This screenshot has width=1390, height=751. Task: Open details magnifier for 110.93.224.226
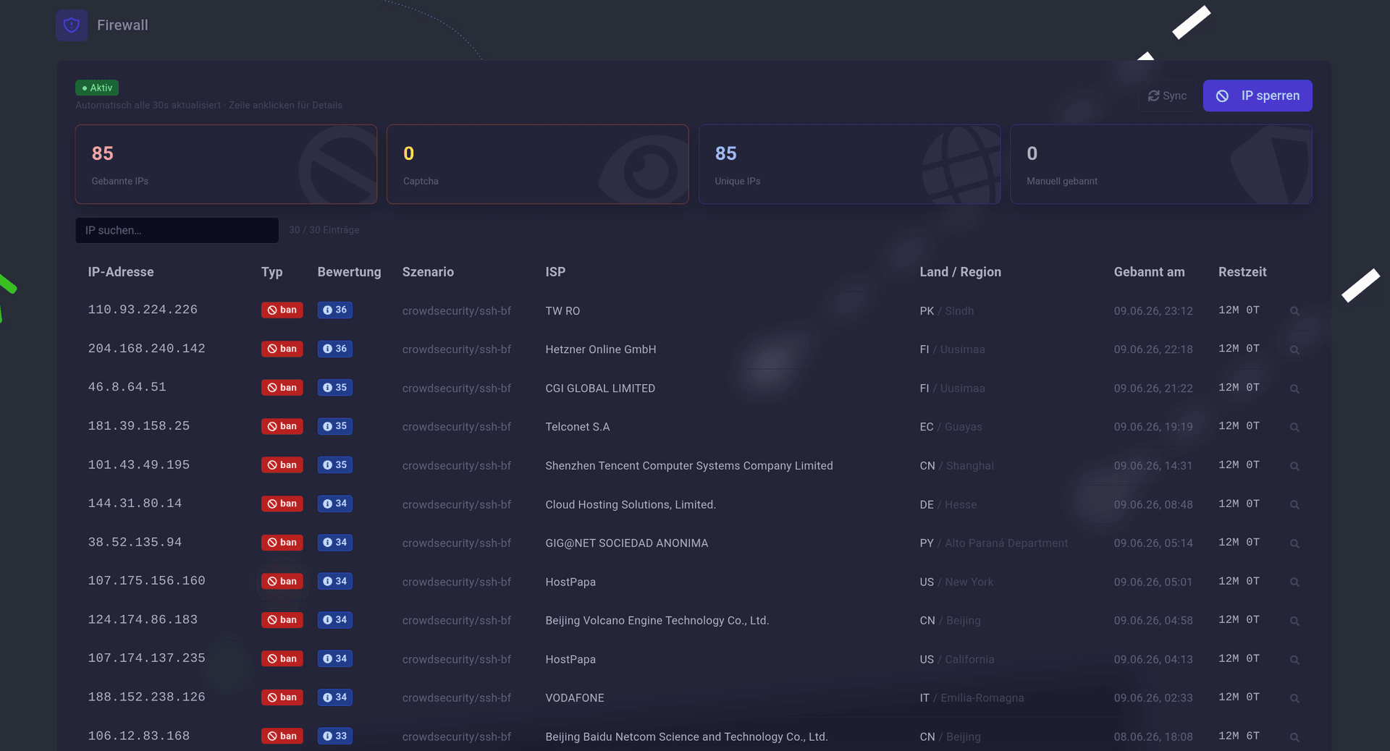(x=1294, y=311)
